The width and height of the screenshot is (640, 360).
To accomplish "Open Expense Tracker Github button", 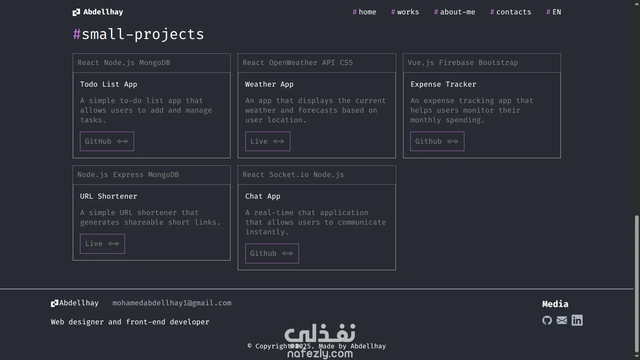I will click(437, 141).
